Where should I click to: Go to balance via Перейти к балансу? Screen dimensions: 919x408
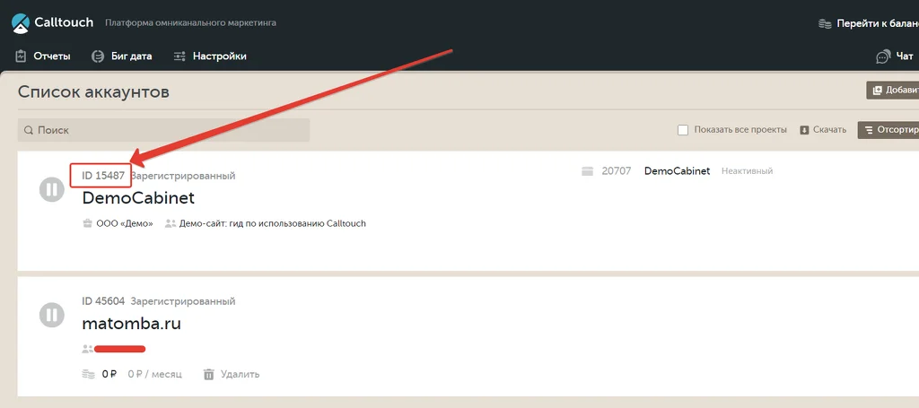point(878,23)
